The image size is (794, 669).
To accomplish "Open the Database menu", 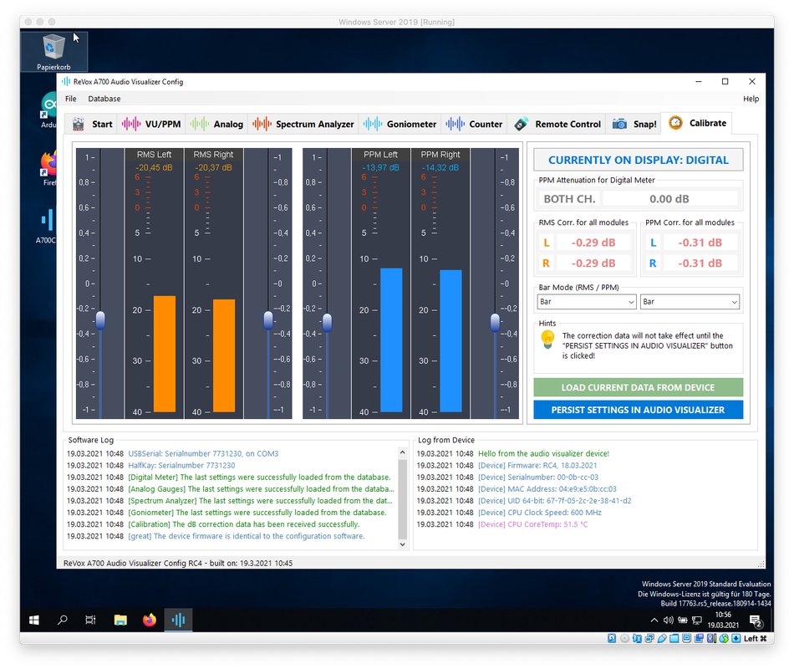I will (x=104, y=99).
